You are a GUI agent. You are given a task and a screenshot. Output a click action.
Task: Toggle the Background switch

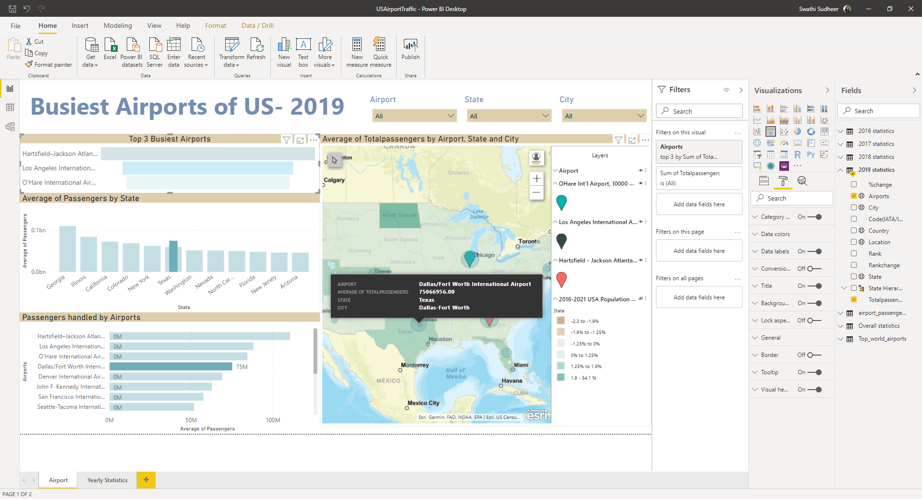[x=815, y=303]
